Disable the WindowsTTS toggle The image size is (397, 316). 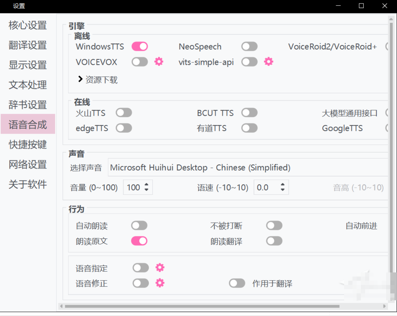click(140, 46)
